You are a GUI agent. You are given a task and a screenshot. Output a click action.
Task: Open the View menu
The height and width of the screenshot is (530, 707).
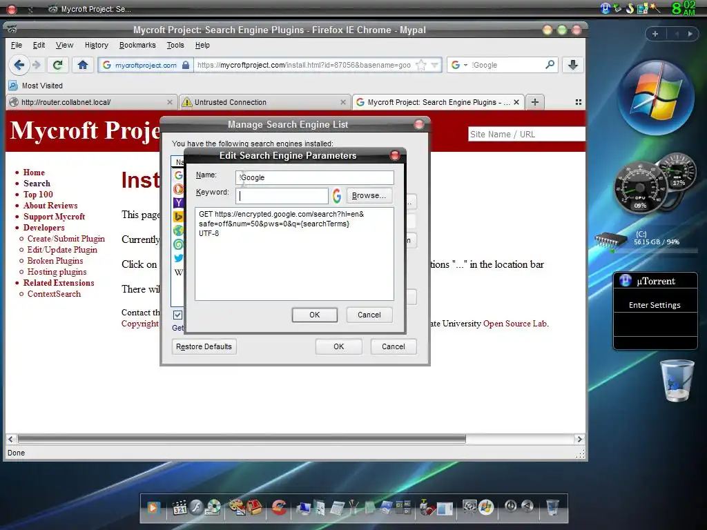pos(64,45)
